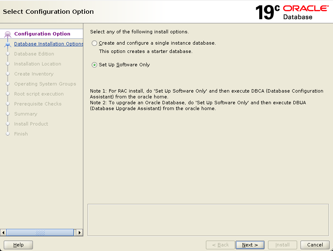Screen dimensions: 333x251
Task: Click the left arrow of the sidebar scrollbar
Action: (x=3, y=233)
